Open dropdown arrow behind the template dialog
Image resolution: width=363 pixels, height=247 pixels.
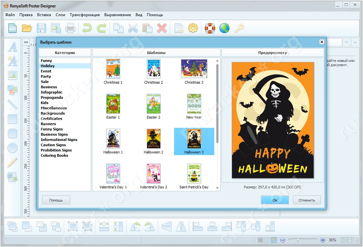pyautogui.click(x=346, y=42)
